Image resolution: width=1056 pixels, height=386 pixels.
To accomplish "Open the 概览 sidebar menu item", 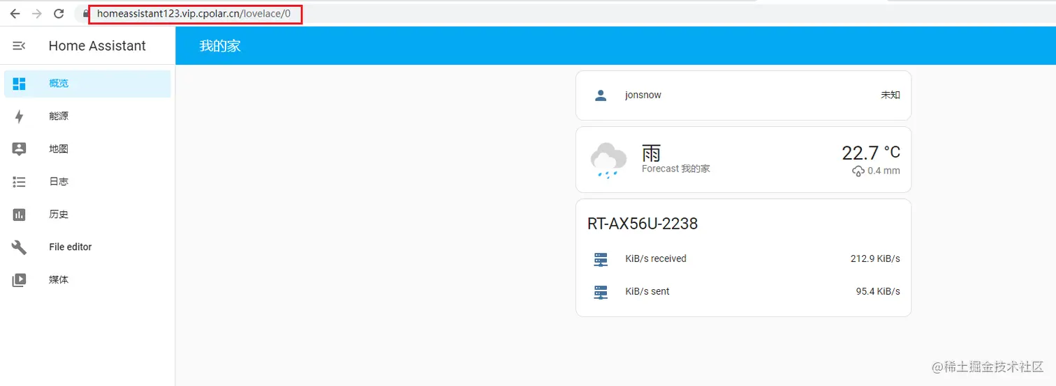I will [x=87, y=84].
